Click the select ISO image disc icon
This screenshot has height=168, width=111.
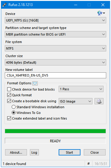99,101
